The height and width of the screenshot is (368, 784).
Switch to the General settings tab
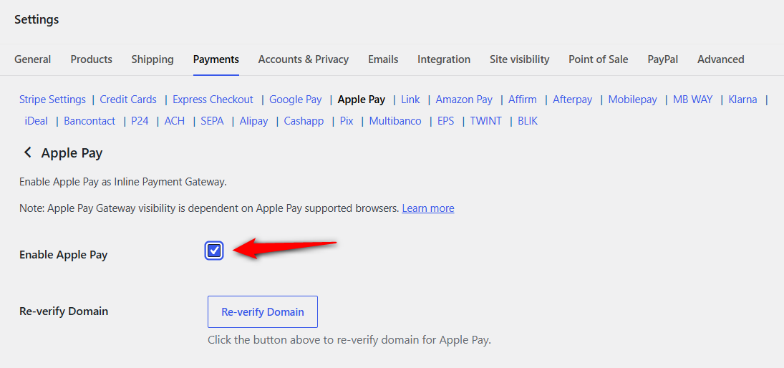(32, 59)
